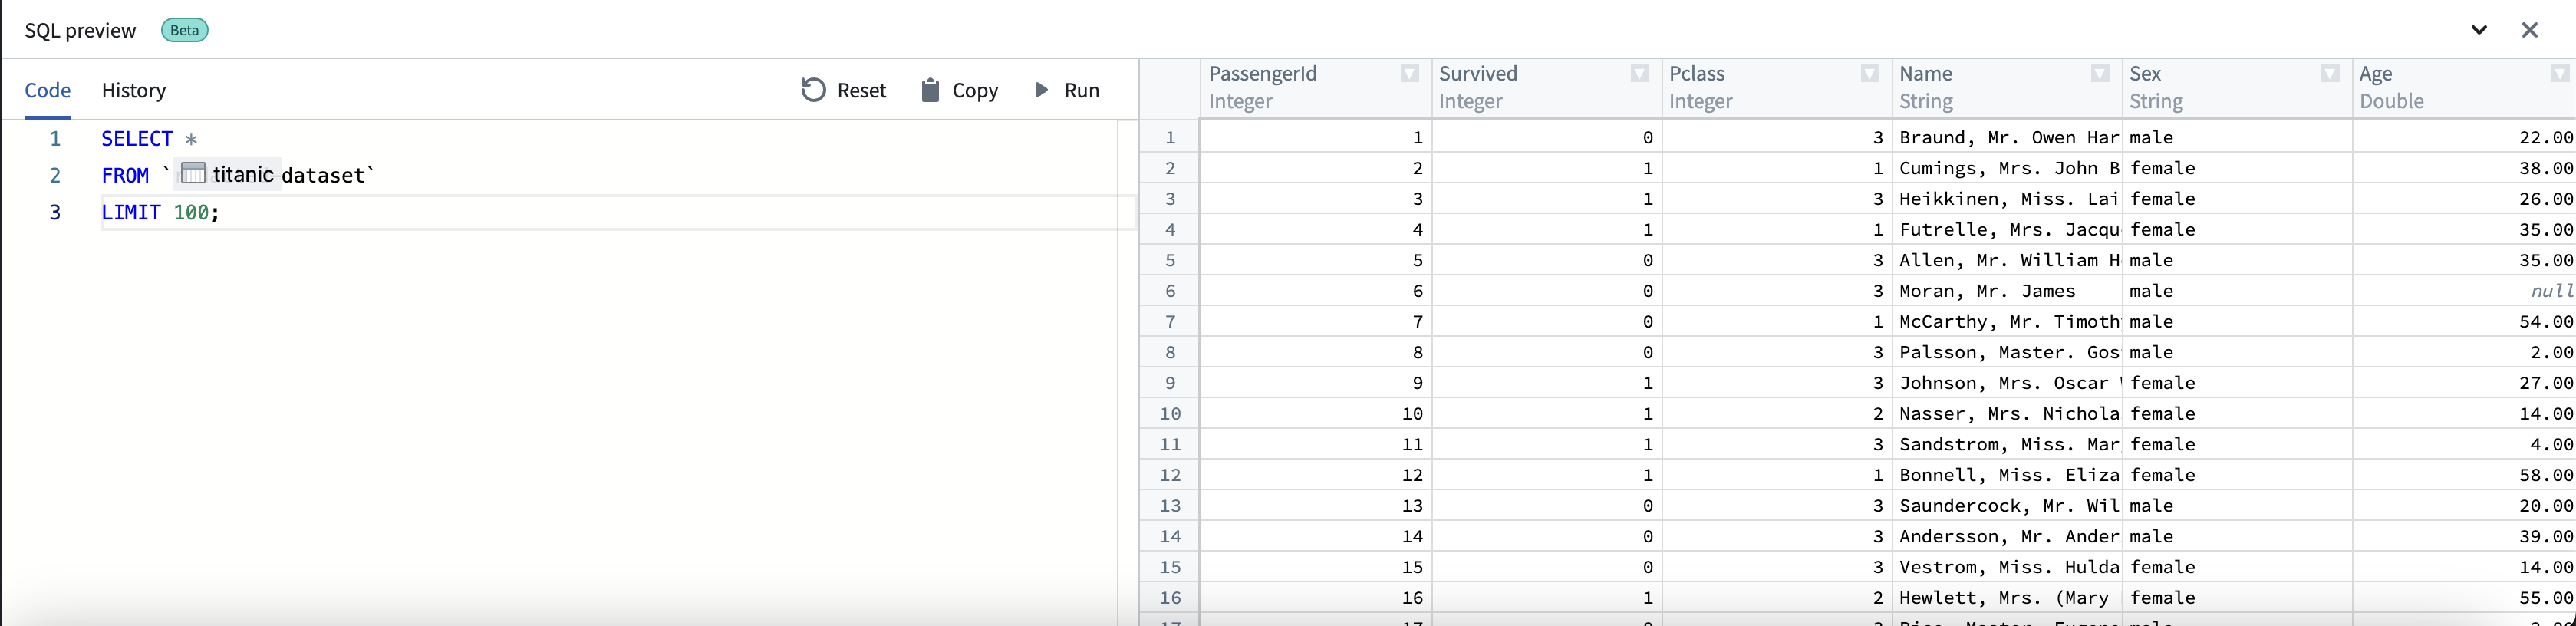Open the Name column filter dropdown
The height and width of the screenshot is (626, 2576).
[2100, 73]
